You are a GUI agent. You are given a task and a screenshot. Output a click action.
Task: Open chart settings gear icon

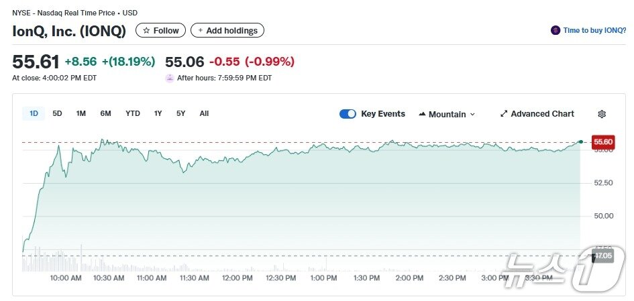602,114
